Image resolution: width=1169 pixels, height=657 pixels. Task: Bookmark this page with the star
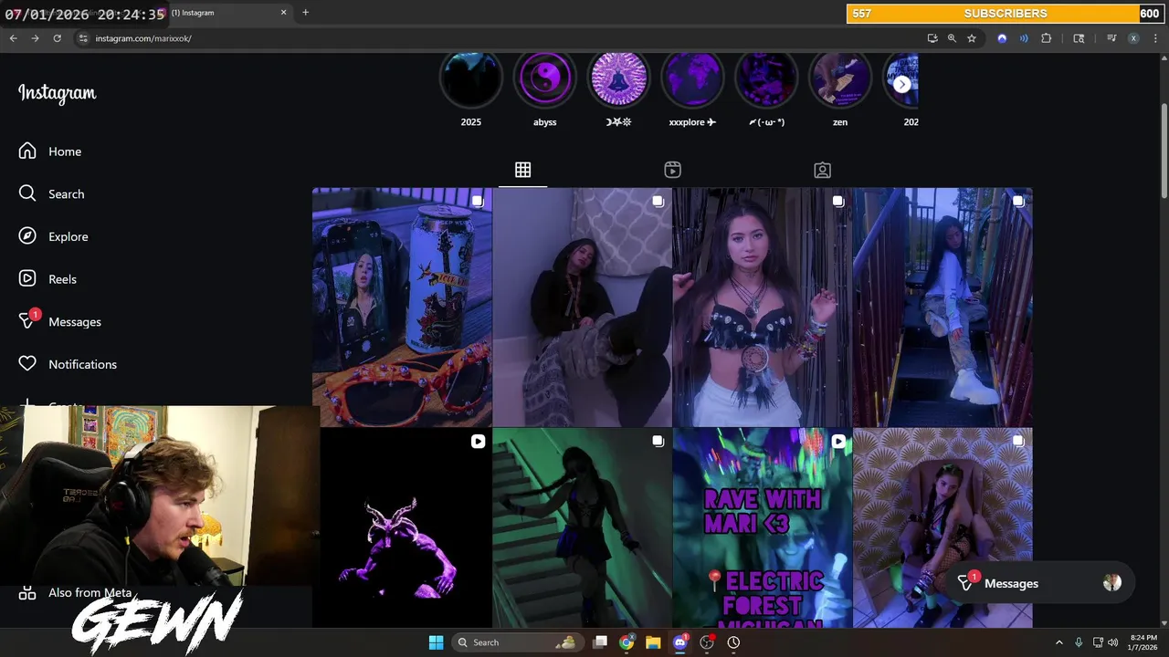click(972, 38)
